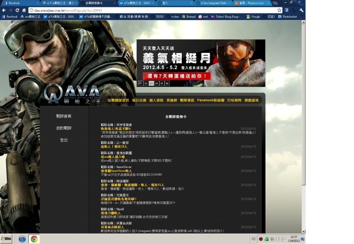Switch to the 首頁 - Windows Live tab
The width and height of the screenshot is (354, 244).
pyautogui.click(x=252, y=3)
